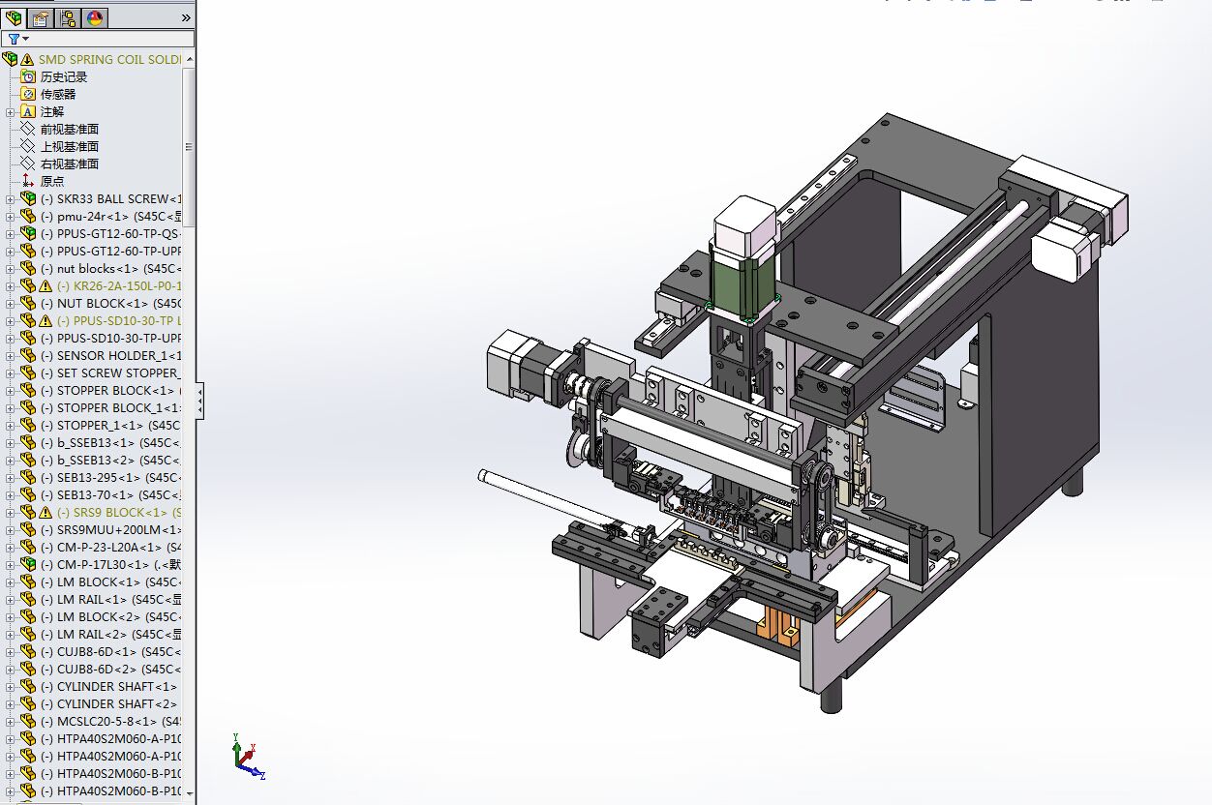Image resolution: width=1212 pixels, height=805 pixels.
Task: Click the feature tree vertical scrollbar thumb
Action: [x=189, y=147]
